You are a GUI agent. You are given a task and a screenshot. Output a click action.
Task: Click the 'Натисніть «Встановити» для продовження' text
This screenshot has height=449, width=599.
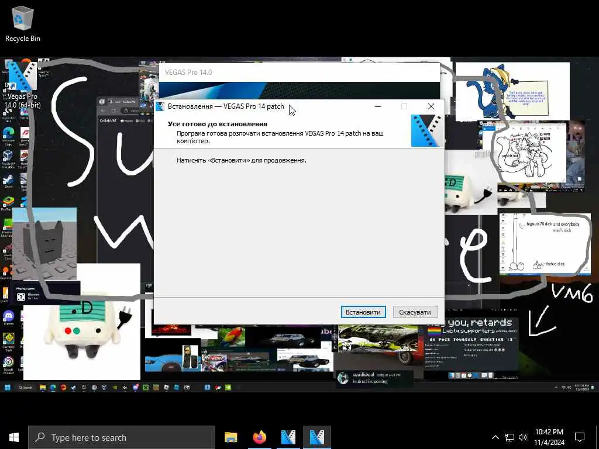[x=242, y=160]
